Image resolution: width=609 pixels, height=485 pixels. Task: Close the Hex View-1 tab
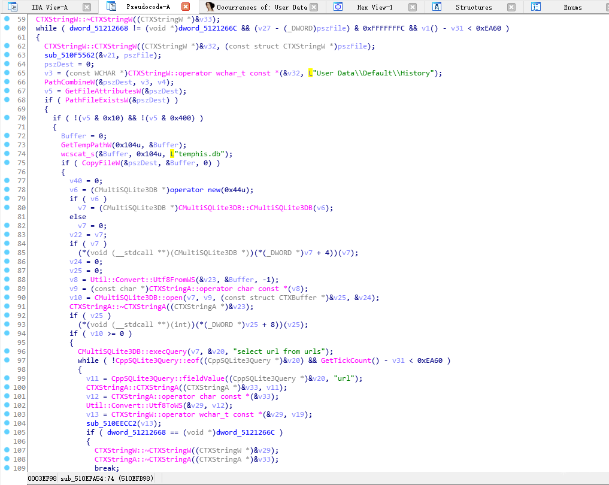tap(413, 7)
